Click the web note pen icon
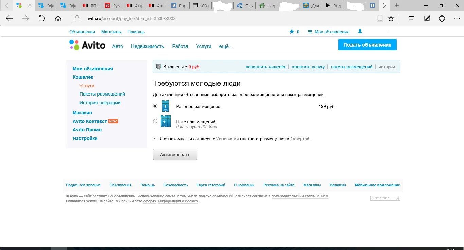 [427, 18]
